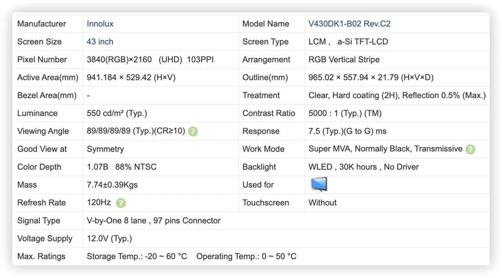502x278 pixels.
Task: Follow the 43 inch screen size link
Action: 100,42
